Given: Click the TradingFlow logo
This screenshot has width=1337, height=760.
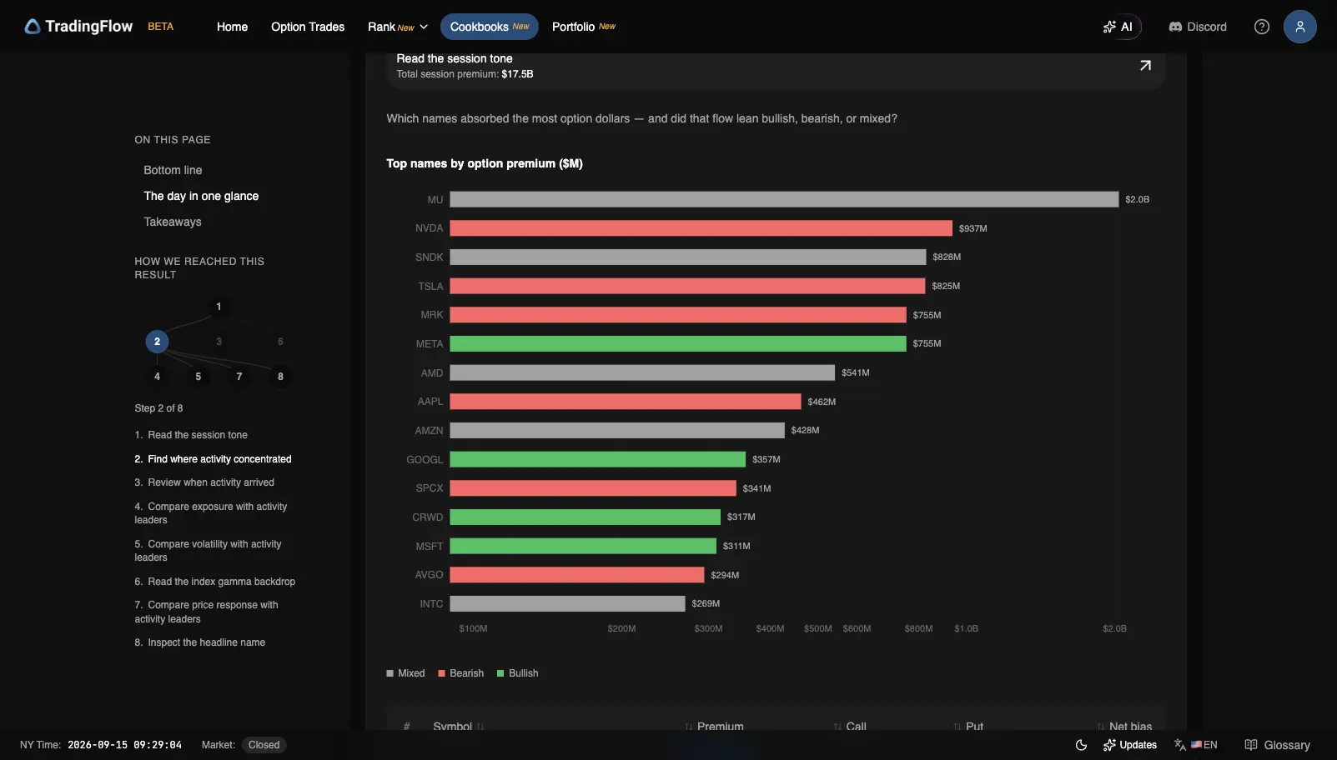Looking at the screenshot, I should (x=78, y=27).
